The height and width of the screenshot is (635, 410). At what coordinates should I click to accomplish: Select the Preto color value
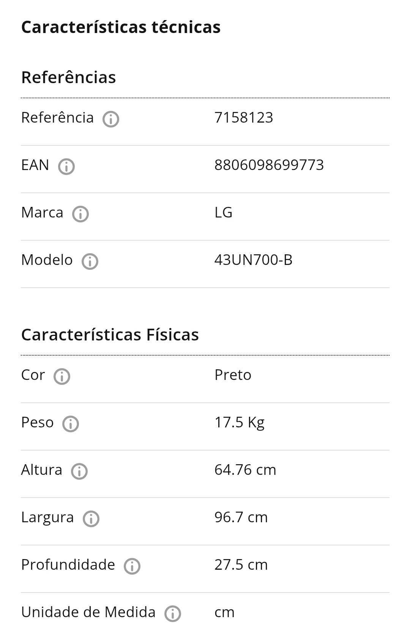click(x=233, y=375)
